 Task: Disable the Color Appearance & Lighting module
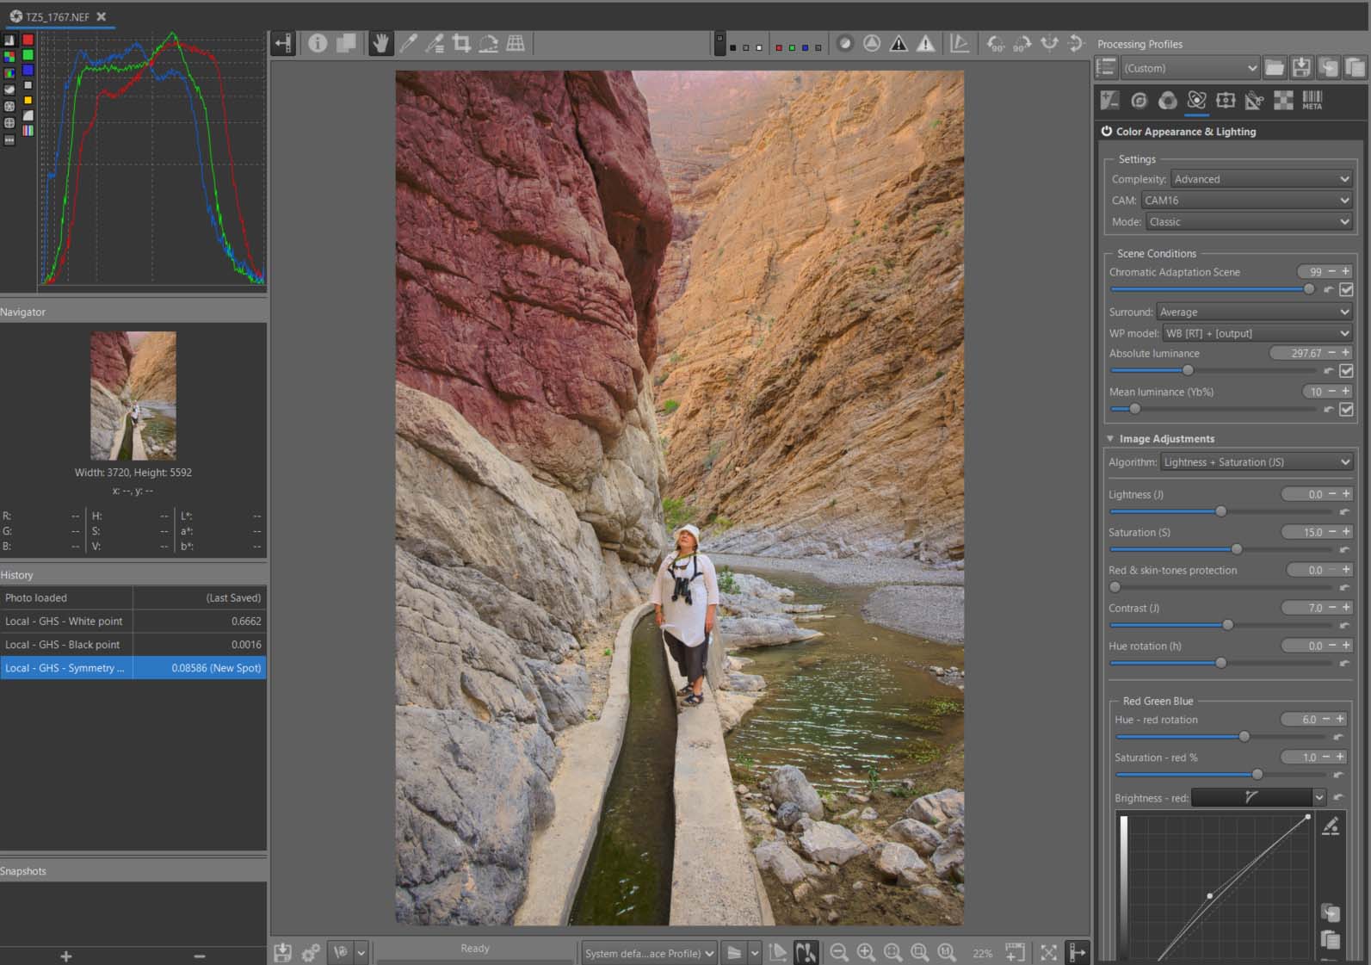[x=1107, y=132]
